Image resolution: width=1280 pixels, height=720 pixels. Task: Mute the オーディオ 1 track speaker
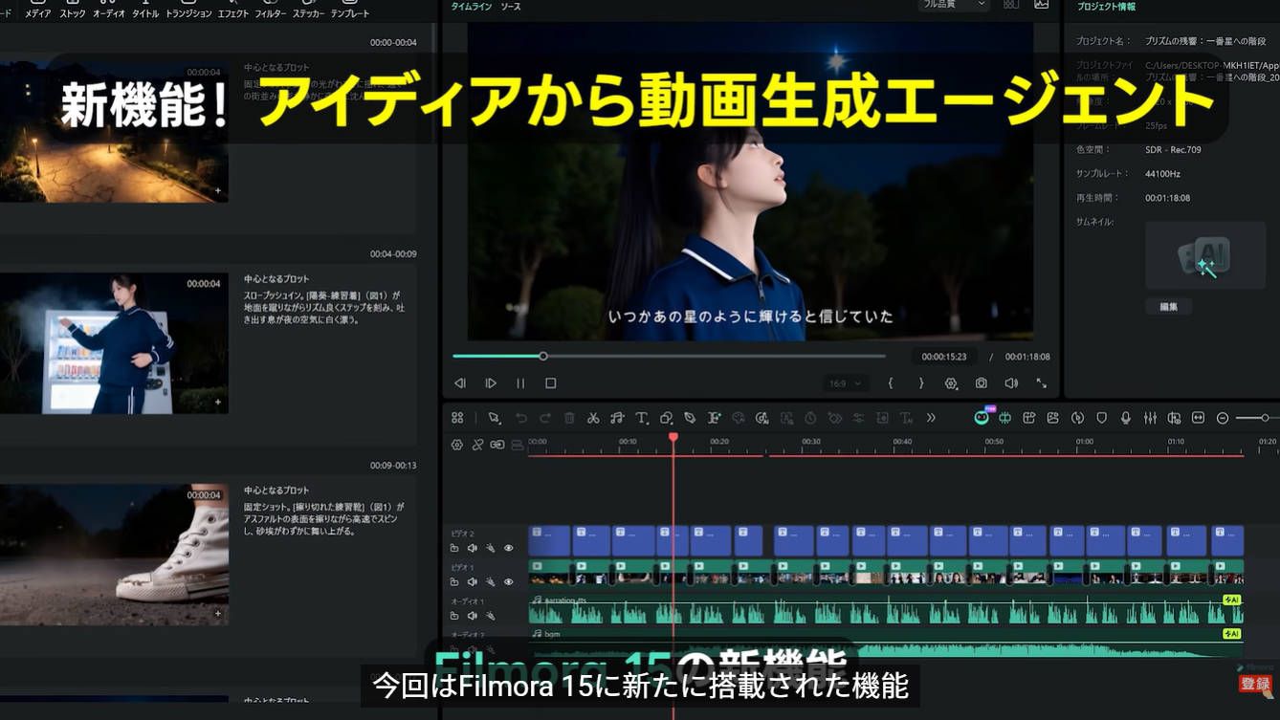[472, 615]
